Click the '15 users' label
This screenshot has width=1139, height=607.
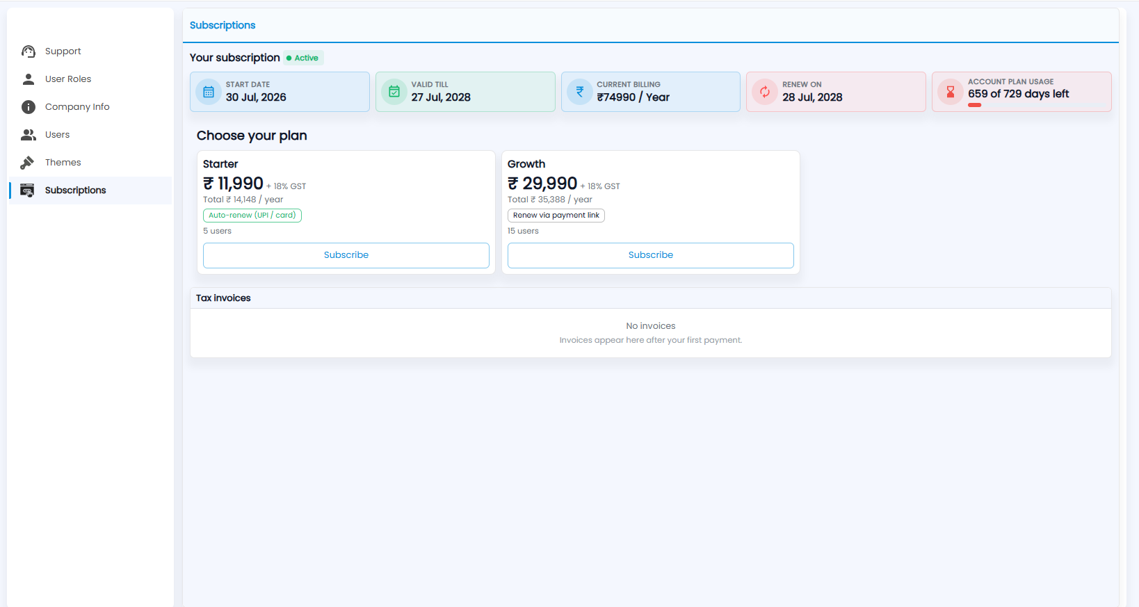pyautogui.click(x=523, y=231)
